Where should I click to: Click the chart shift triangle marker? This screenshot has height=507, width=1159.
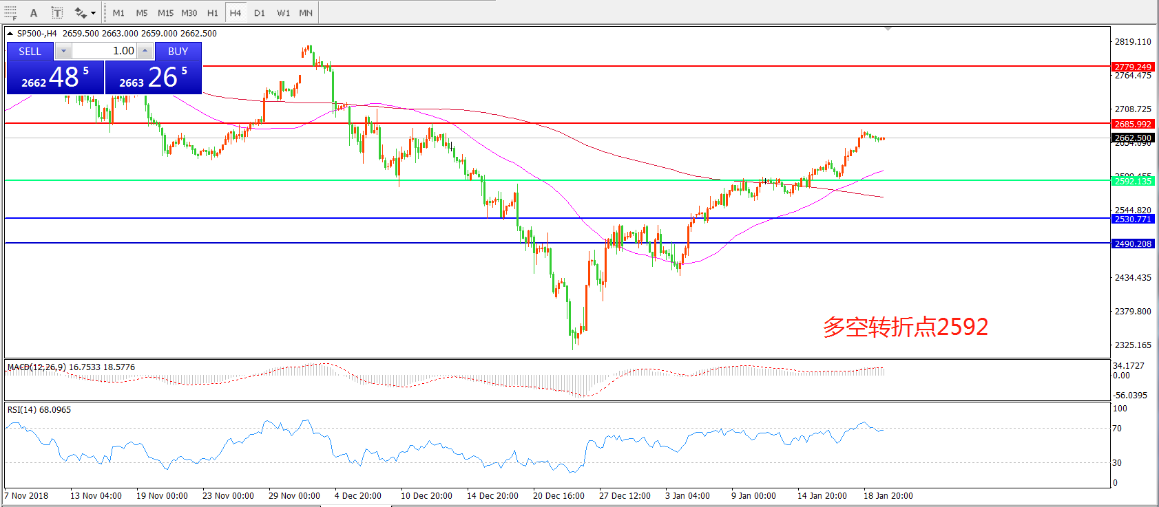(x=888, y=29)
